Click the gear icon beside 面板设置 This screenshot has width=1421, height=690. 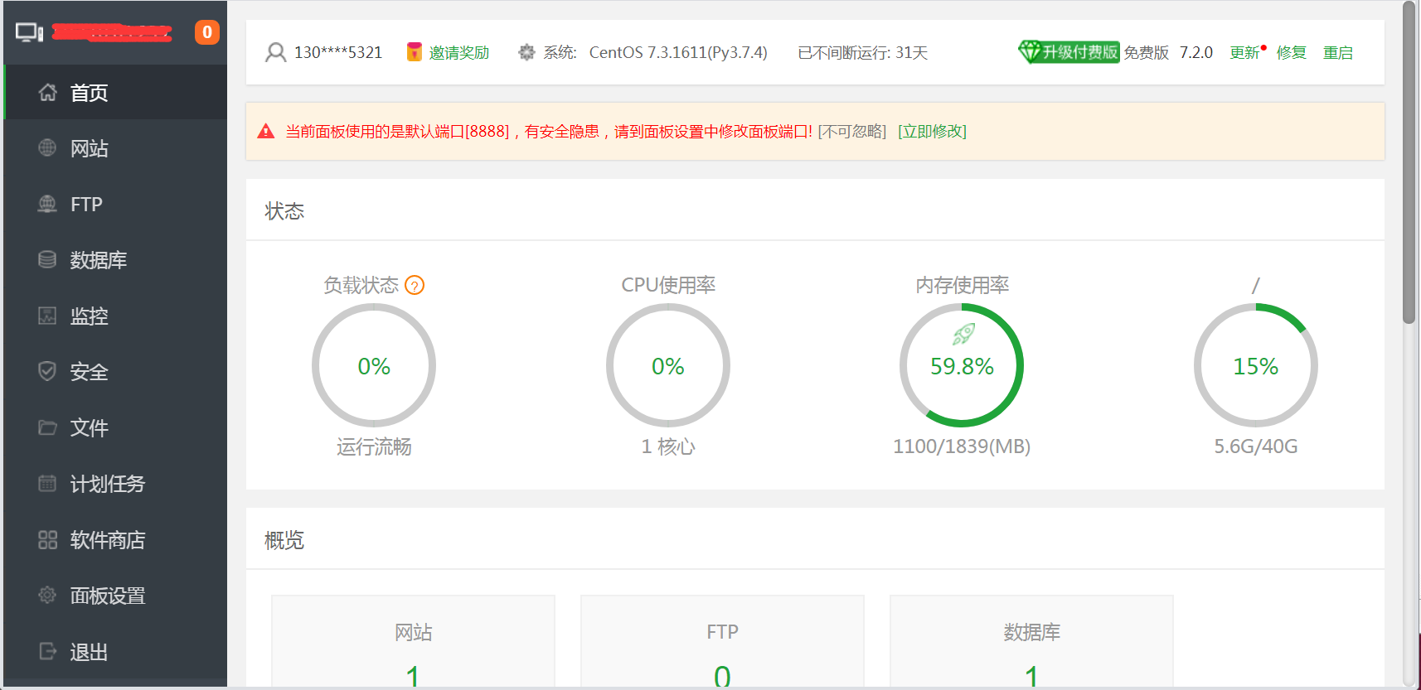click(47, 595)
